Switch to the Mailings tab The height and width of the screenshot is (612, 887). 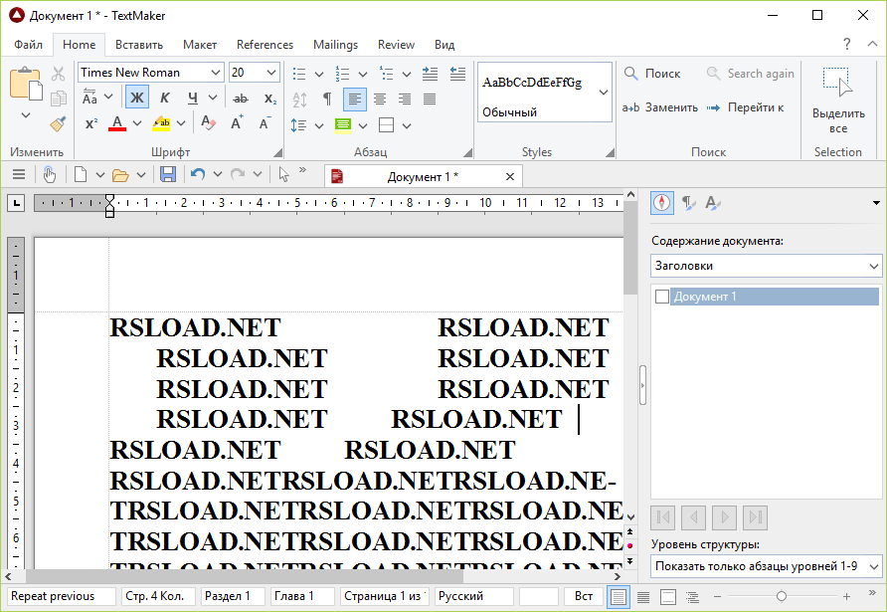click(x=335, y=44)
